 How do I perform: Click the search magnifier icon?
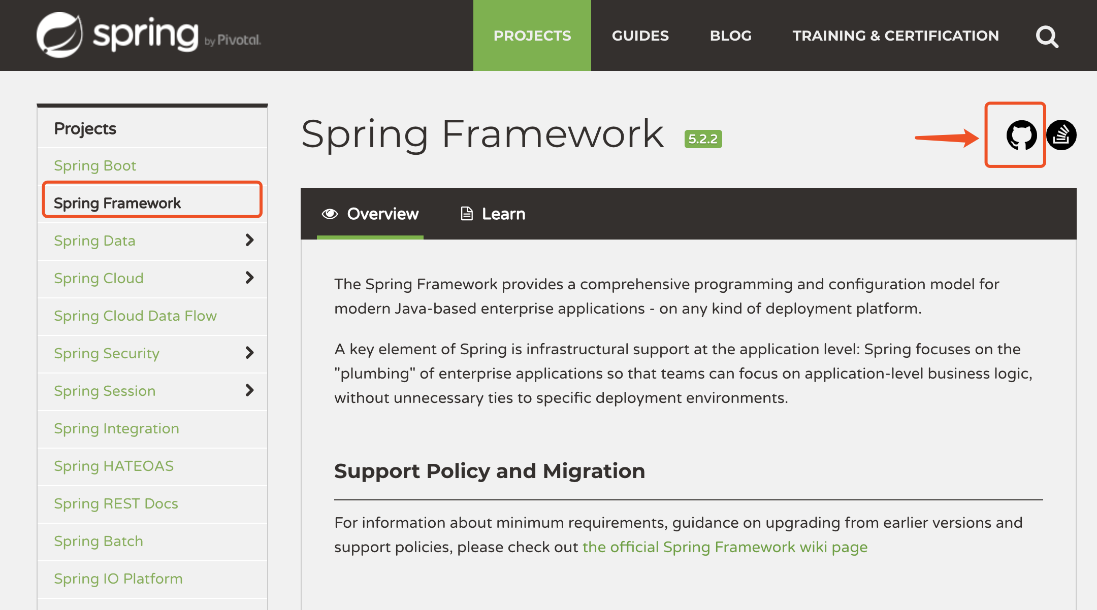click(x=1047, y=37)
